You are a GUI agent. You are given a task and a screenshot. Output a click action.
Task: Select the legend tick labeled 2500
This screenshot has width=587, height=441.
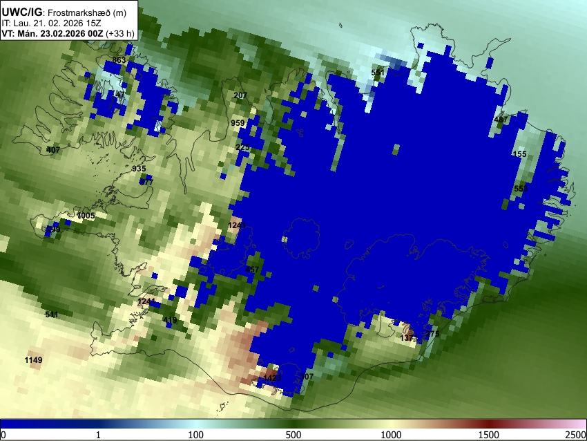(576, 435)
